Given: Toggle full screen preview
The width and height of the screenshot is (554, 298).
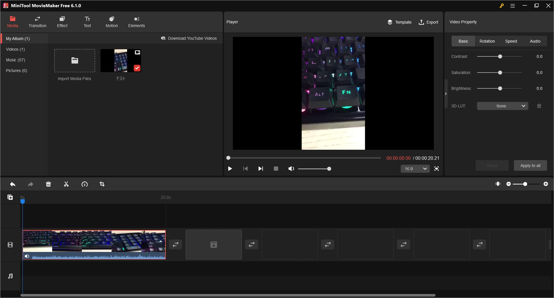Looking at the screenshot, I should 436,169.
